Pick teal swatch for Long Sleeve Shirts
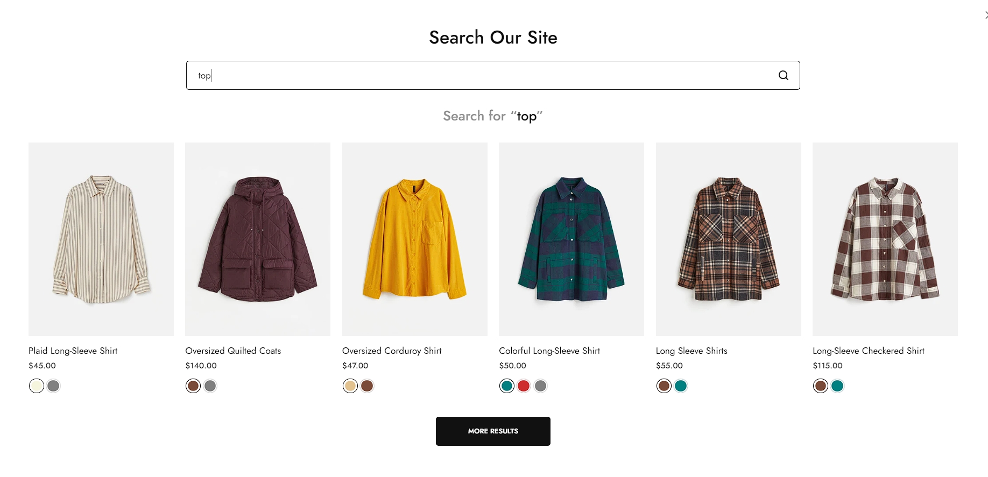988x477 pixels. (x=681, y=386)
